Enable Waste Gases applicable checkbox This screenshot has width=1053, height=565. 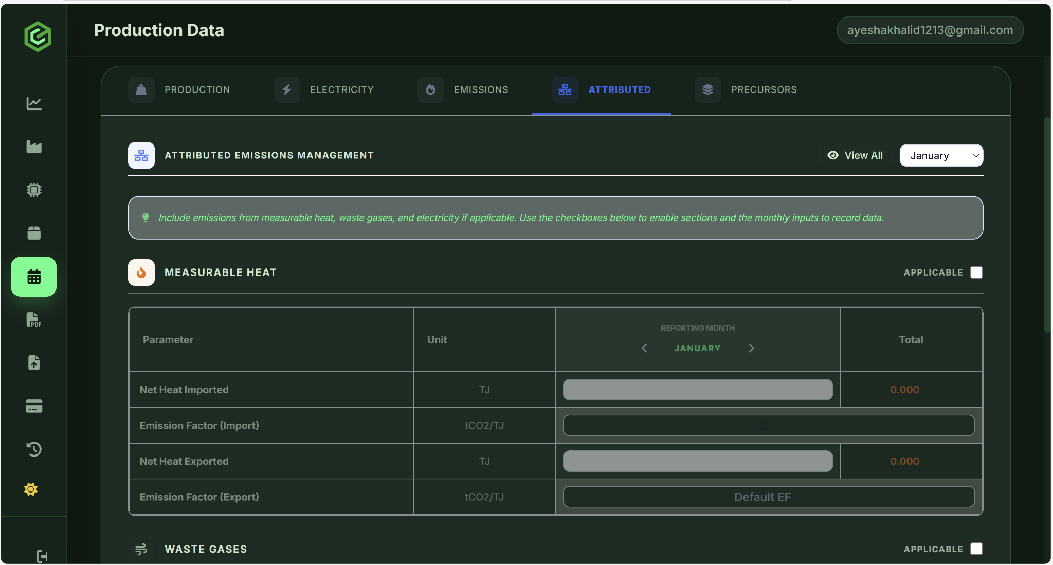pos(976,549)
